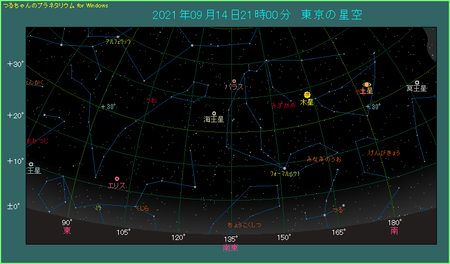Screen dimensions: 450x264
Task: Click the Pisces (うお) constellation label
Action: pyautogui.click(x=151, y=100)
